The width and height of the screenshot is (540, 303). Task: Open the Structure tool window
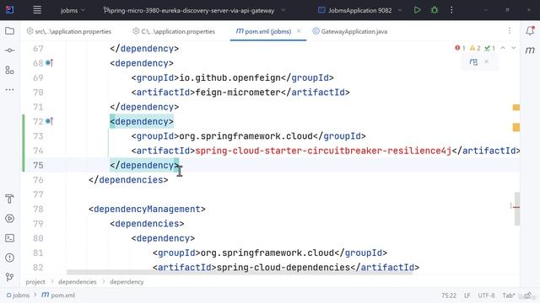(9, 70)
